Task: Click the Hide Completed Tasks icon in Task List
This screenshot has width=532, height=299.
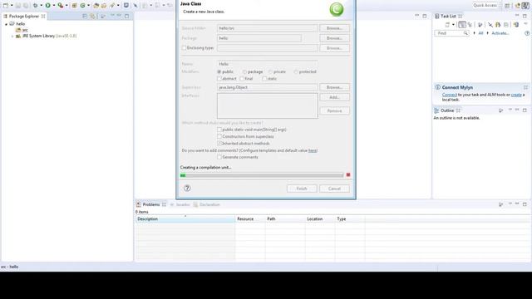Action: 490,25
